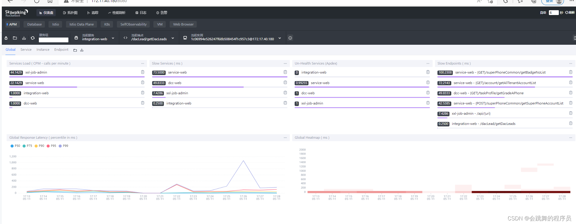
Task: Toggle the P95 legend series
Action: pyautogui.click(x=52, y=146)
